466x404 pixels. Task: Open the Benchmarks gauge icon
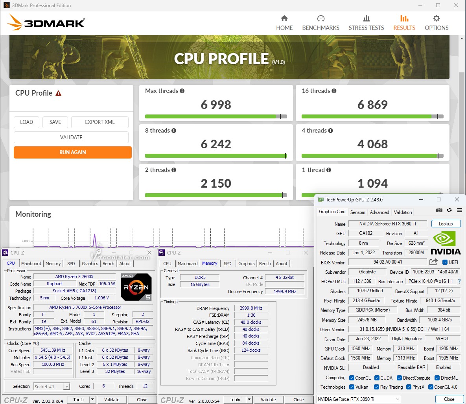[320, 18]
